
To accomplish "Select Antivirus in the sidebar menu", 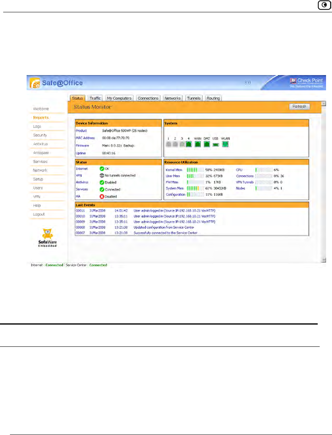I will [x=41, y=144].
